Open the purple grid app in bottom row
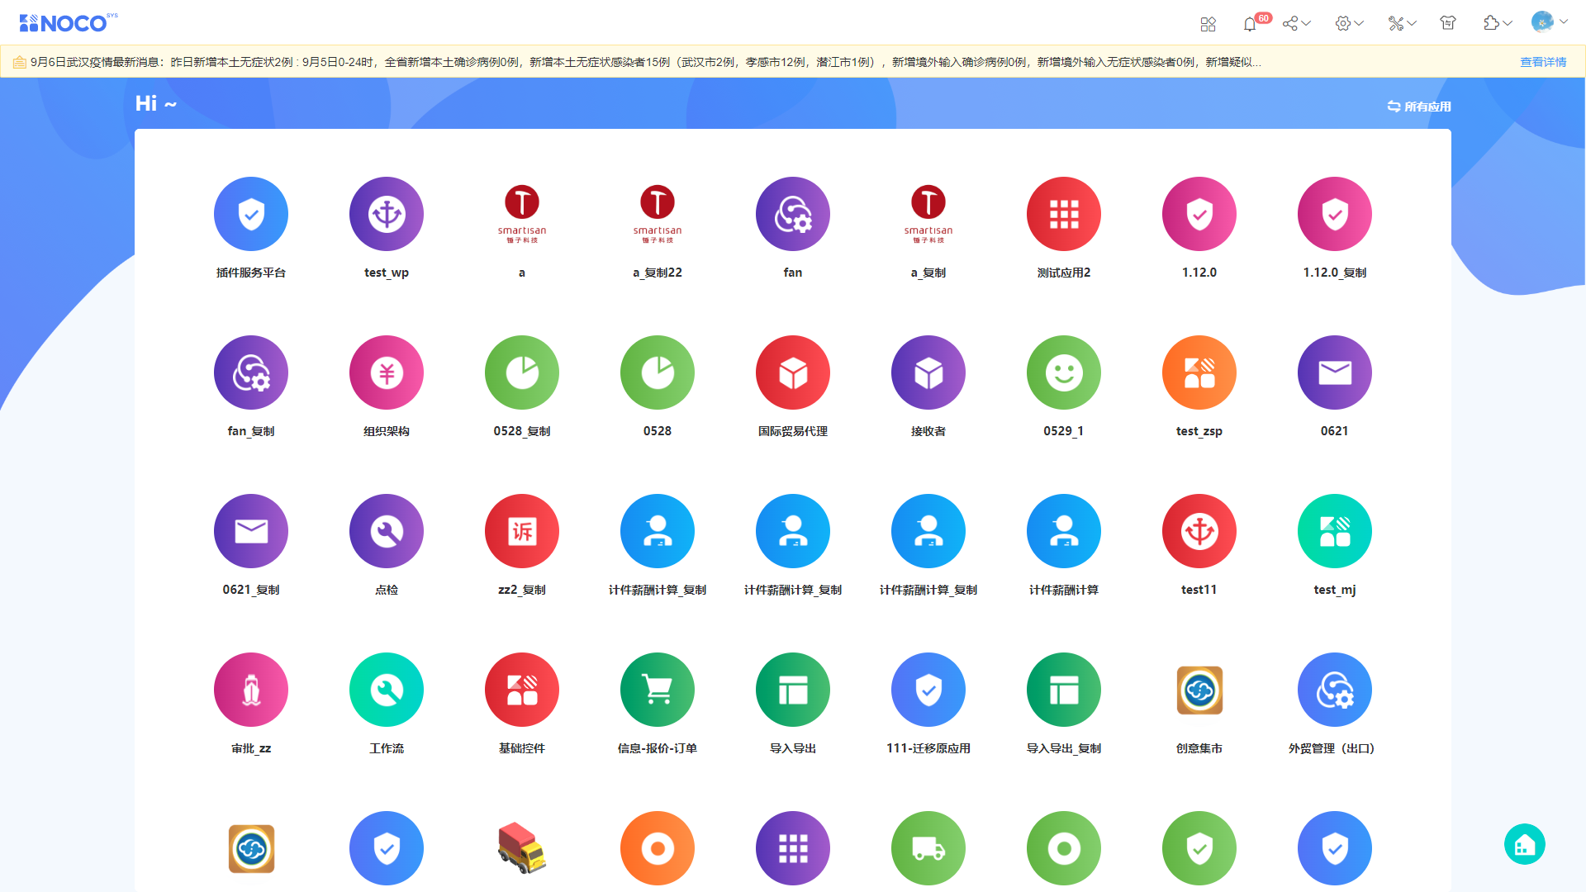The width and height of the screenshot is (1586, 892). click(x=793, y=848)
